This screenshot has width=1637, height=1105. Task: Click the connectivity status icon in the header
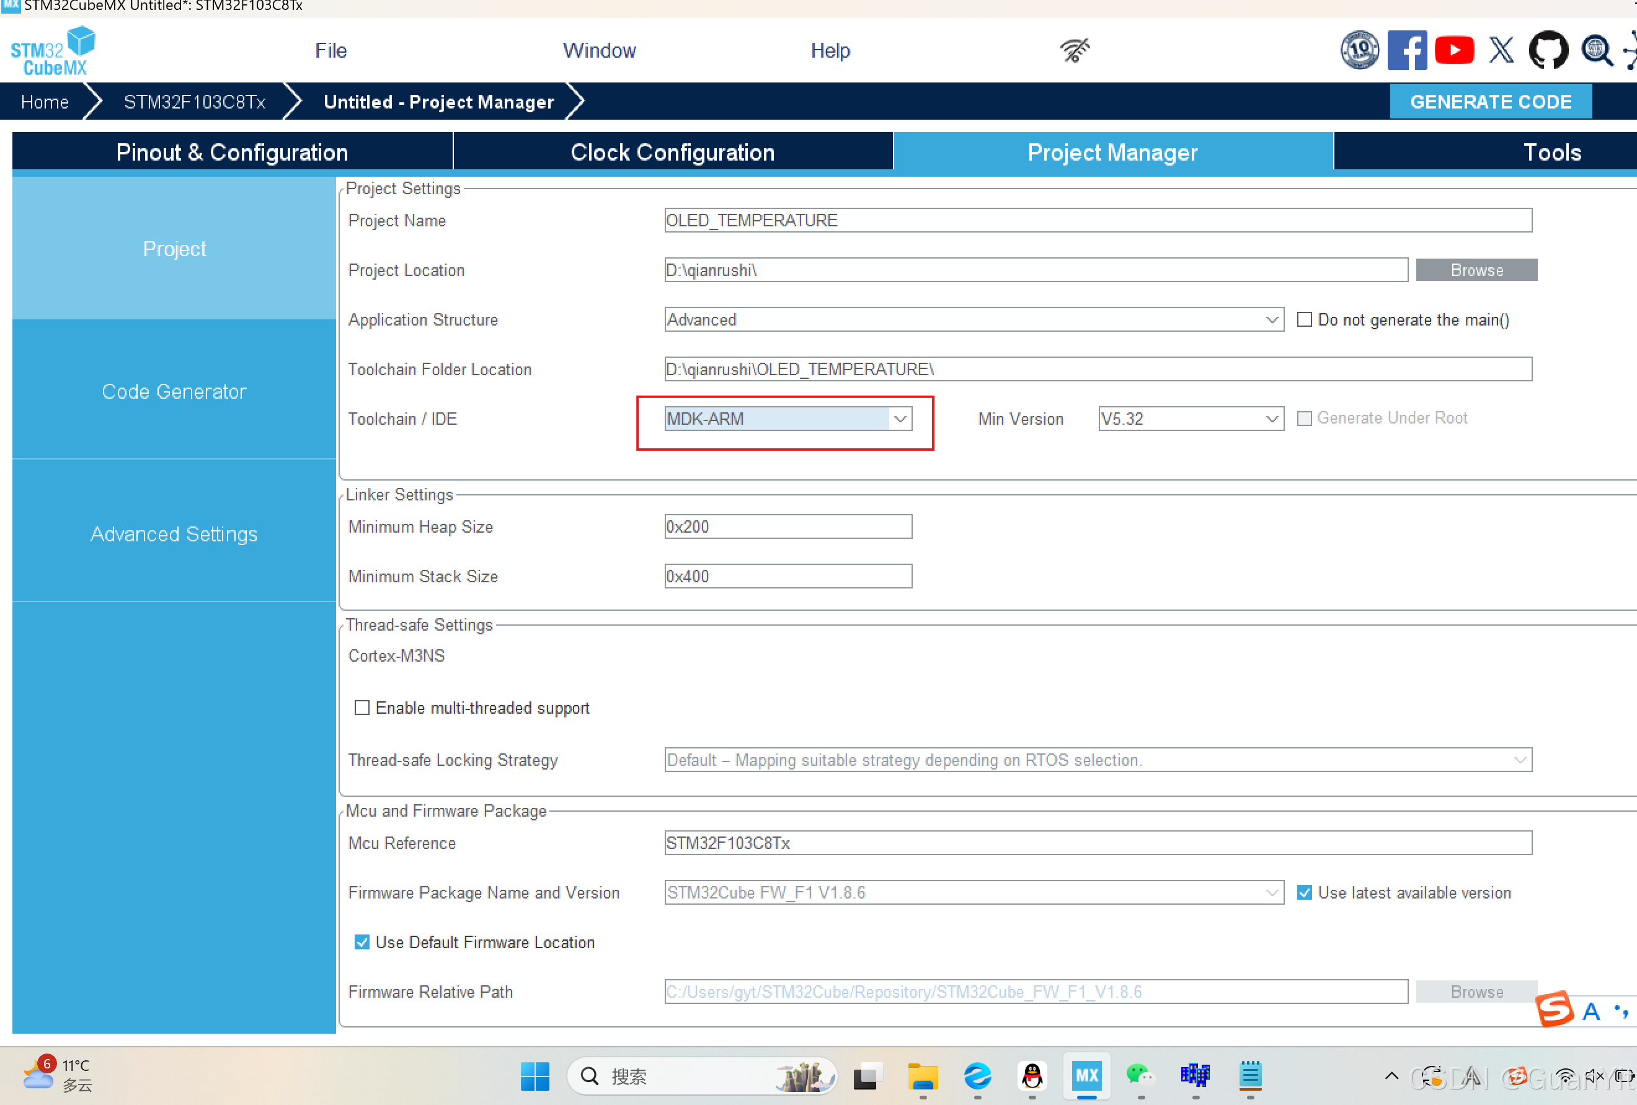click(1075, 50)
